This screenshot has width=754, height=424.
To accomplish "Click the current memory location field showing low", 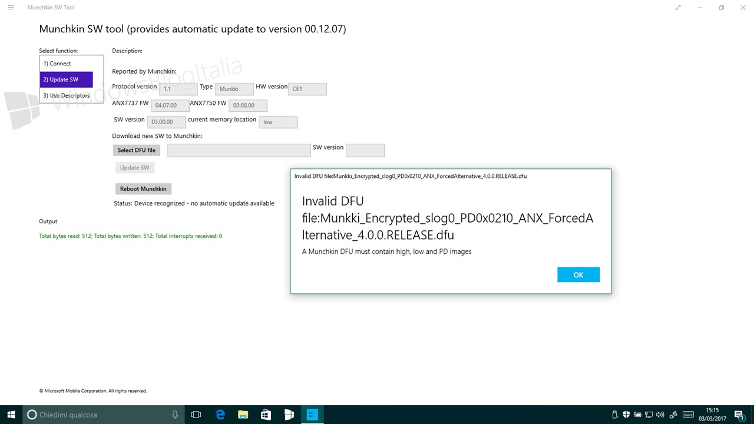I will tap(278, 122).
